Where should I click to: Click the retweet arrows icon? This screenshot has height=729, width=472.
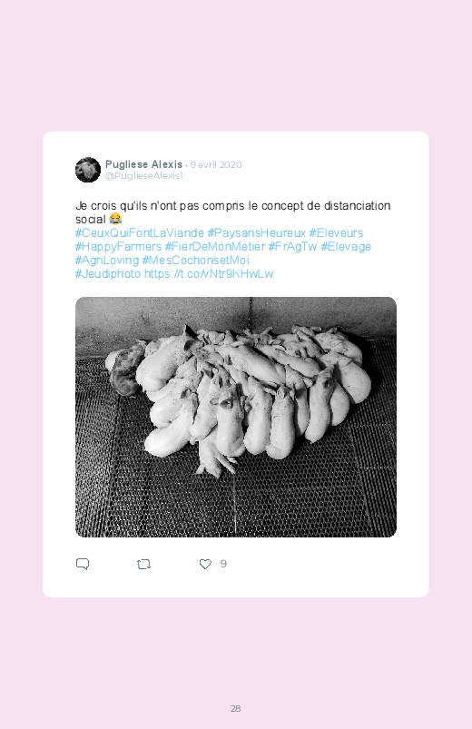[x=143, y=565]
